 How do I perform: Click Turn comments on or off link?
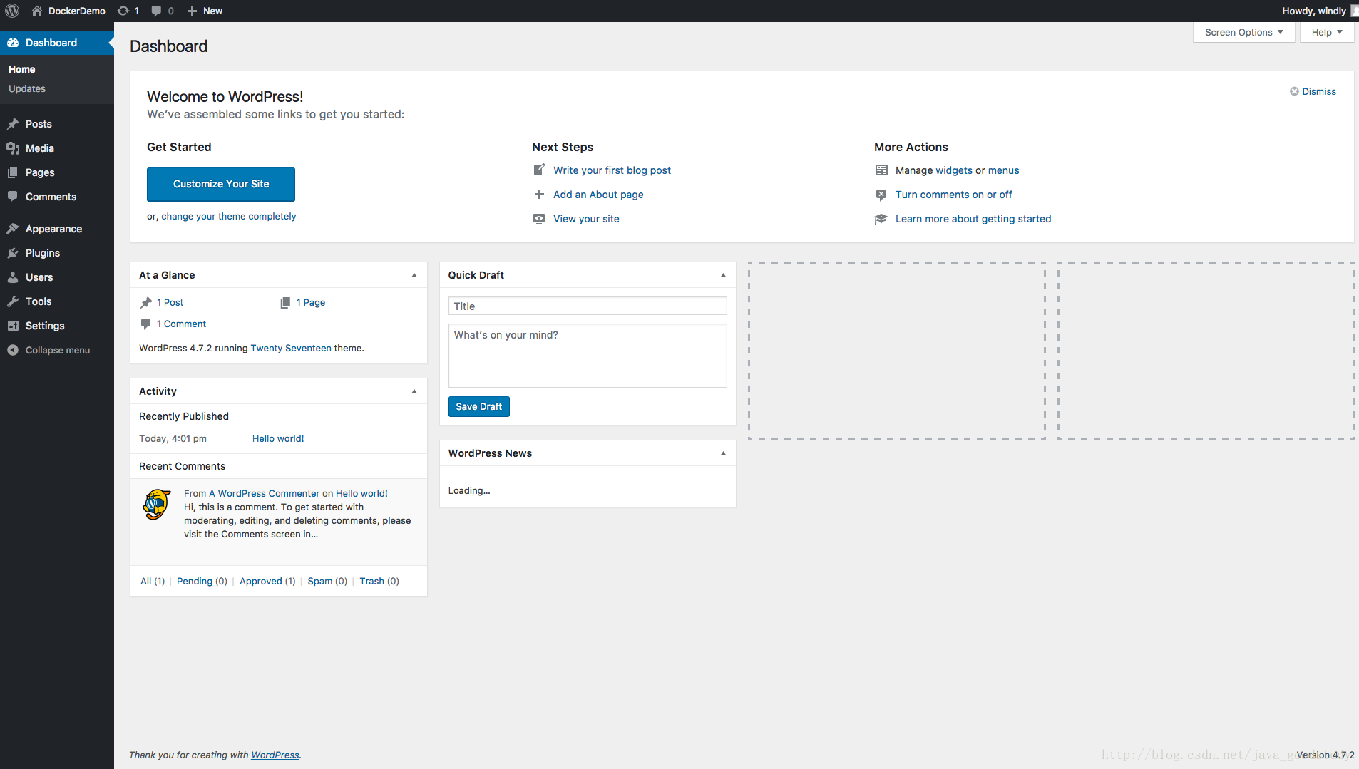pyautogui.click(x=953, y=195)
